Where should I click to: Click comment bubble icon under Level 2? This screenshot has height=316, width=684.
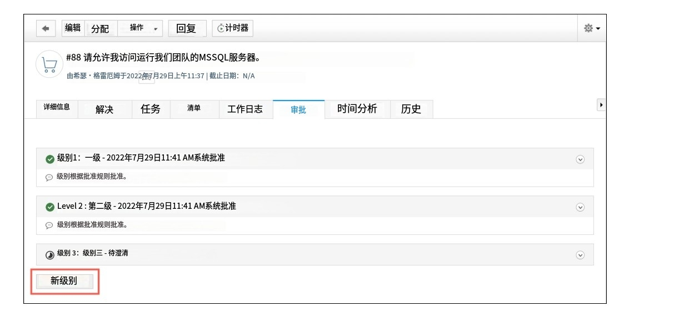pos(49,225)
